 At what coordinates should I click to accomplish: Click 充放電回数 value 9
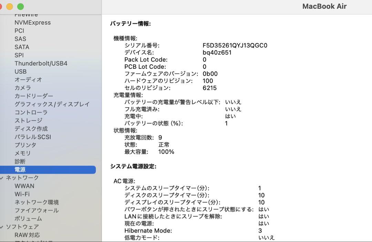160,137
